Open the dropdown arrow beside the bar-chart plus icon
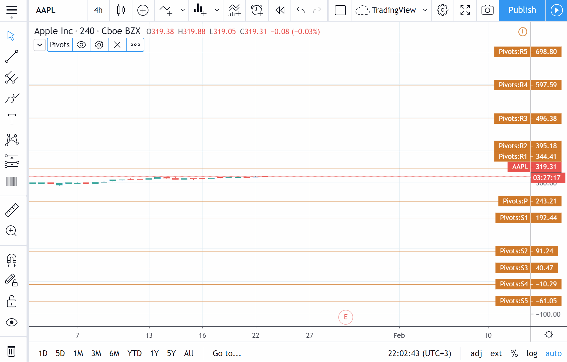 (x=217, y=10)
